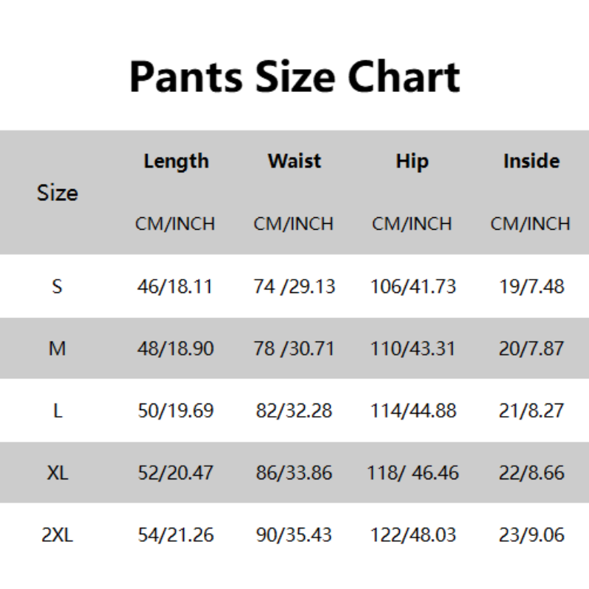
Task: Click the 54/21.26 length value
Action: tap(176, 535)
